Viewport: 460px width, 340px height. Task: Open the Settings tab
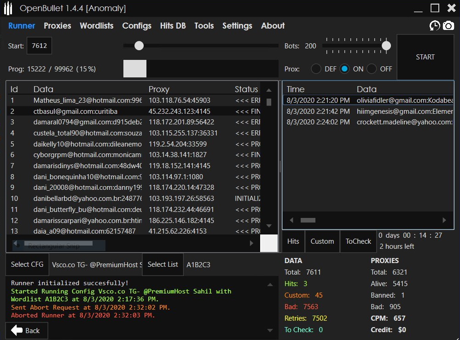pyautogui.click(x=237, y=26)
